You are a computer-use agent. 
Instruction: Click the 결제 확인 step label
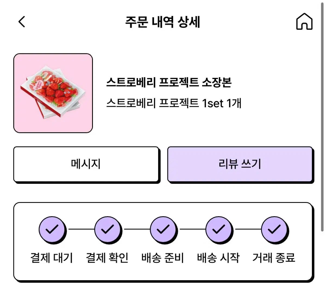pos(107,258)
